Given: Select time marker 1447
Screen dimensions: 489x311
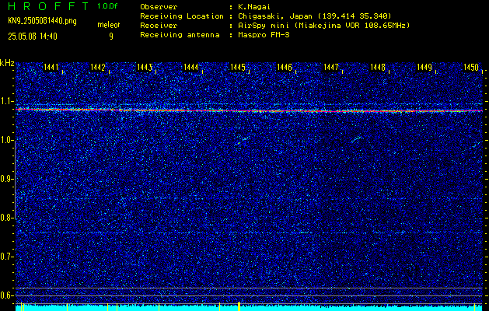Looking at the screenshot, I should click(x=331, y=67).
